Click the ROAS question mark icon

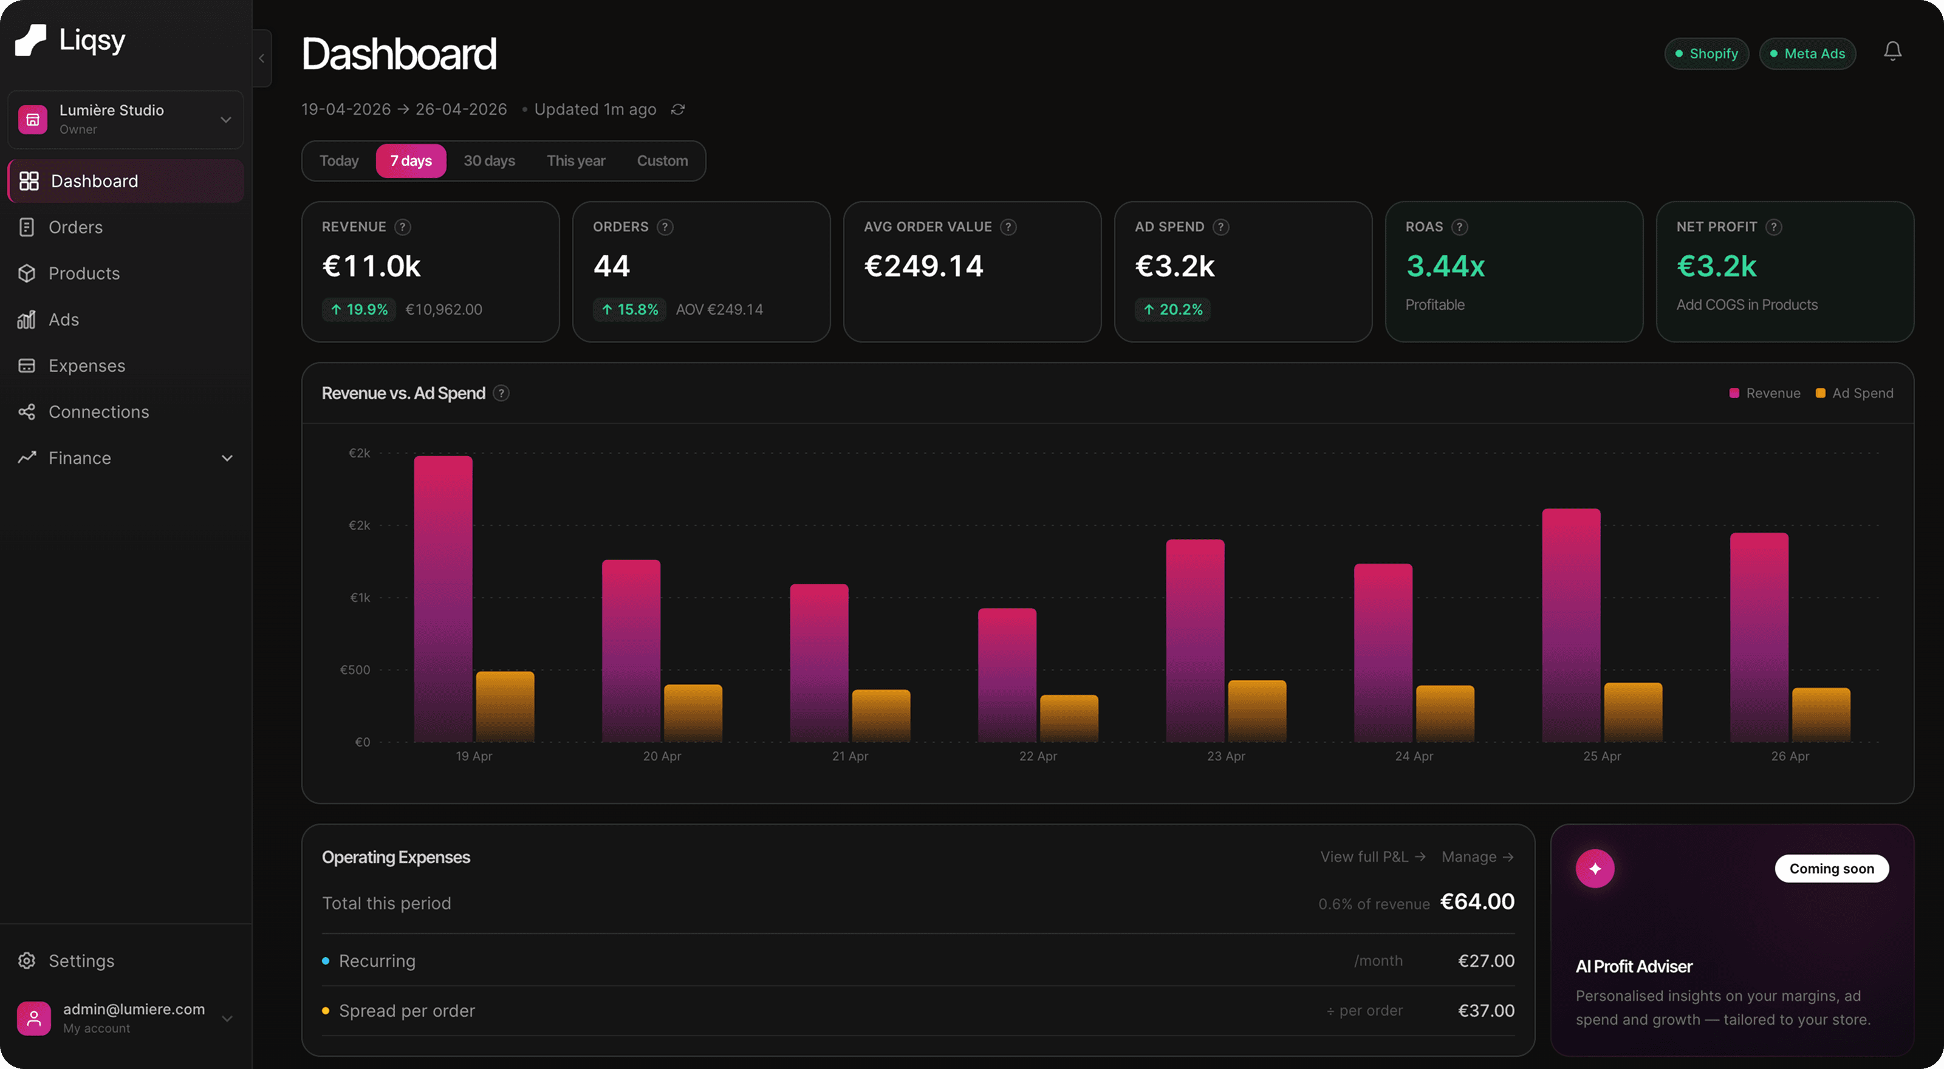1460,227
